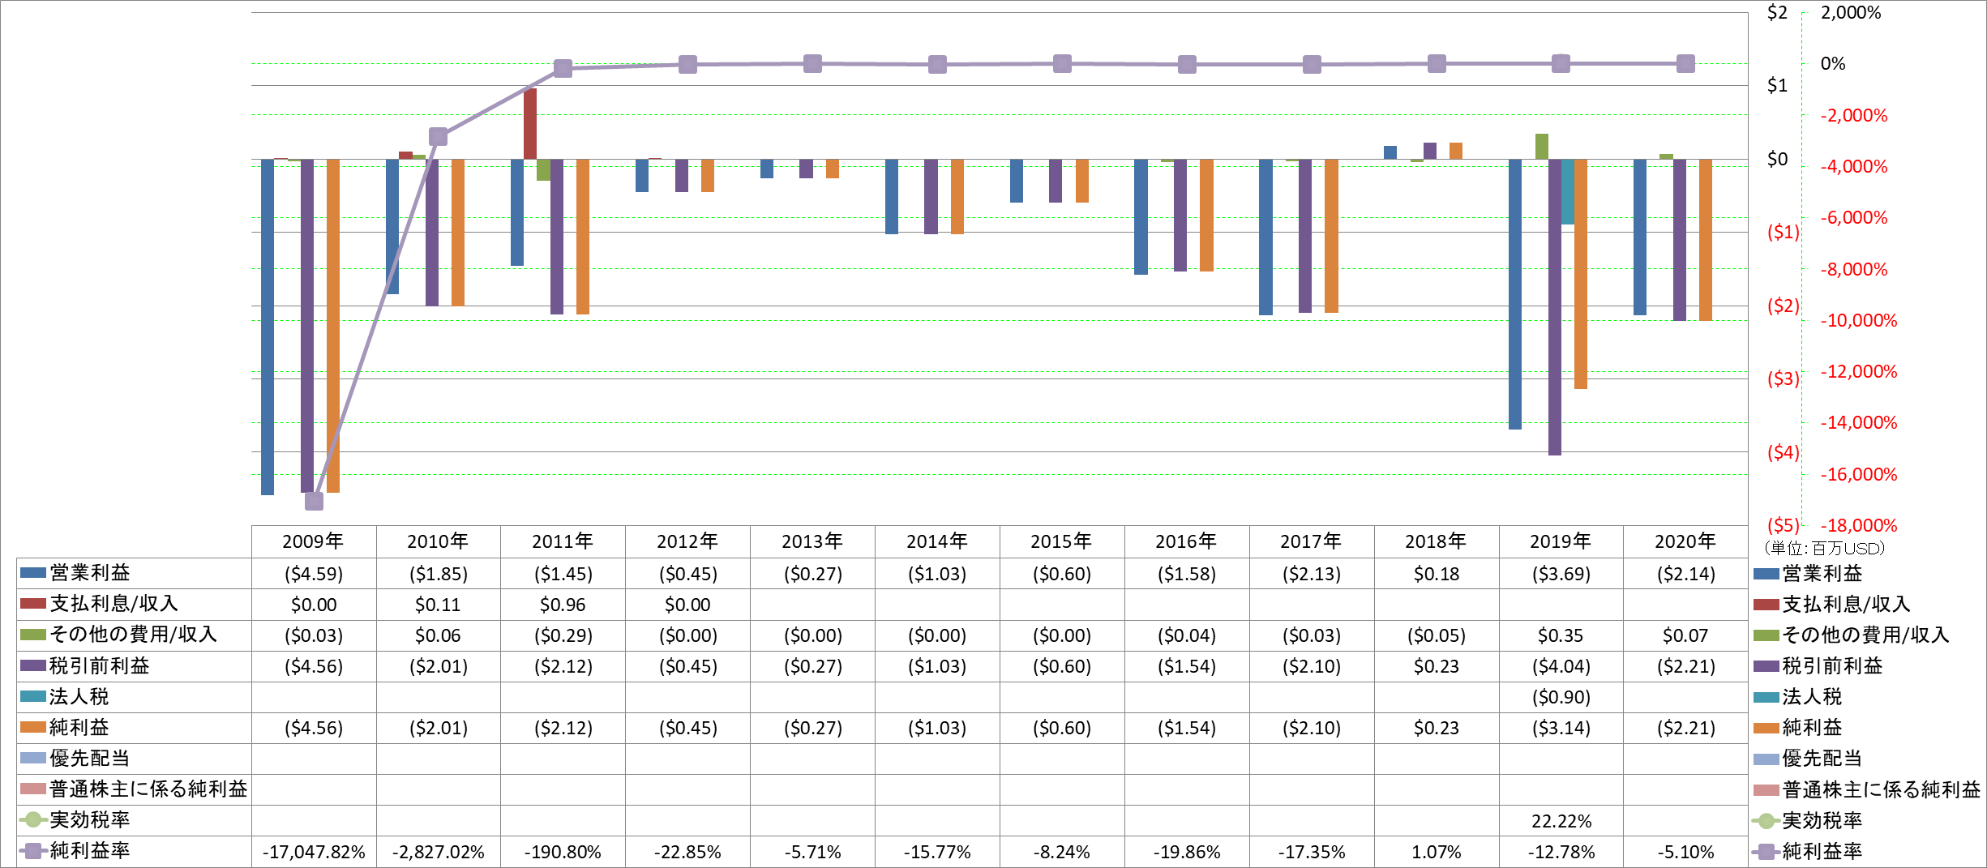Click the 2017年 column header
1987x868 pixels.
point(1311,541)
